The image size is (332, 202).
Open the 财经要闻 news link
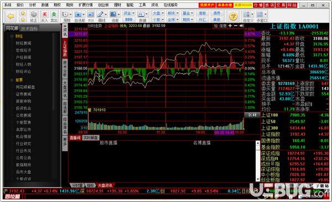click(23, 43)
